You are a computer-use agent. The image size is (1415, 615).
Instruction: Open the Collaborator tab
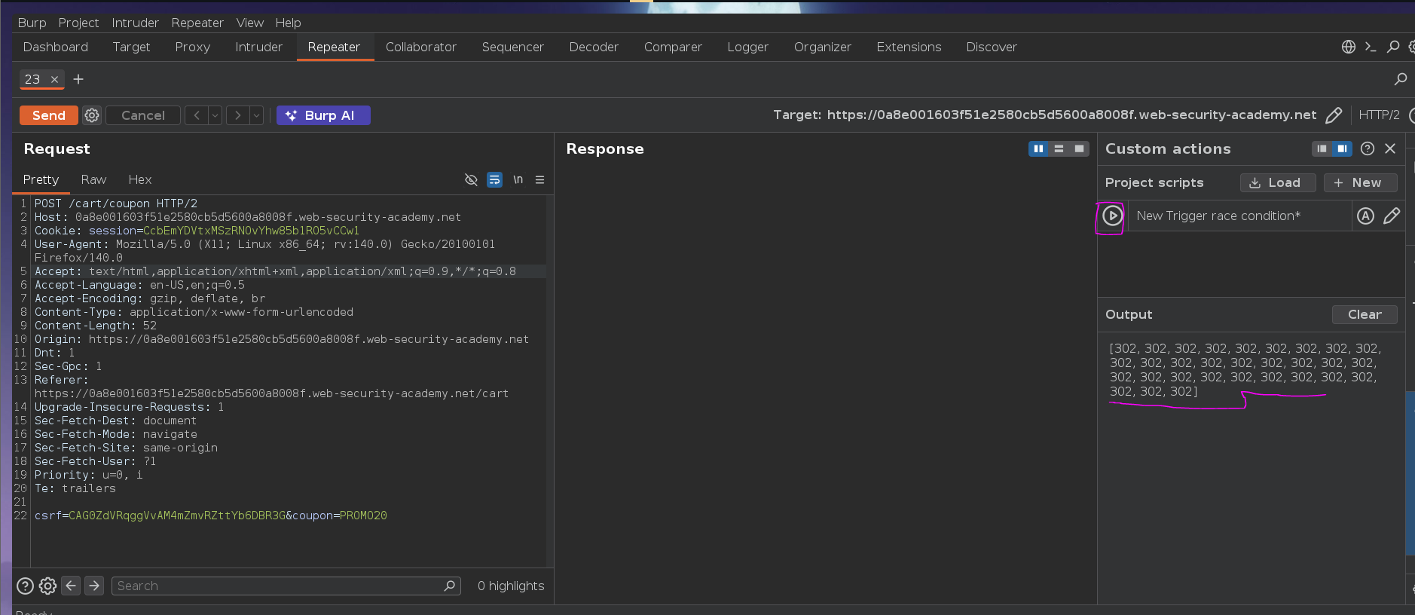tap(421, 47)
